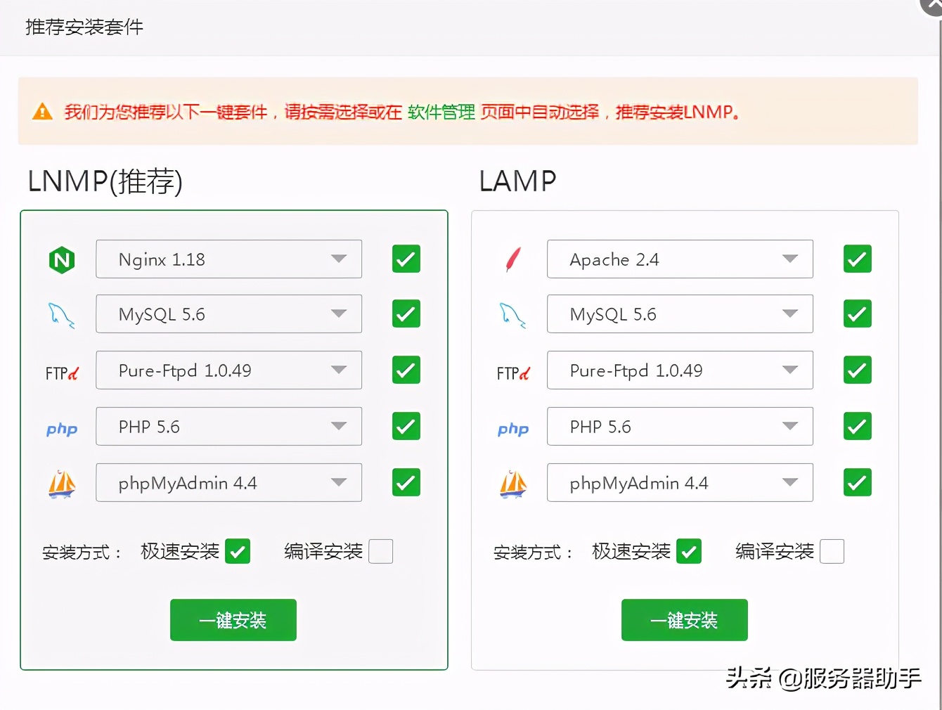Uncheck PHP 5.6 checkbox in LAMP
942x710 pixels.
pos(858,426)
